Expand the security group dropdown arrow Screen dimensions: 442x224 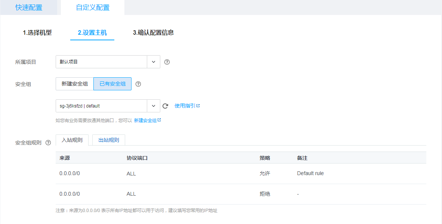click(x=154, y=106)
